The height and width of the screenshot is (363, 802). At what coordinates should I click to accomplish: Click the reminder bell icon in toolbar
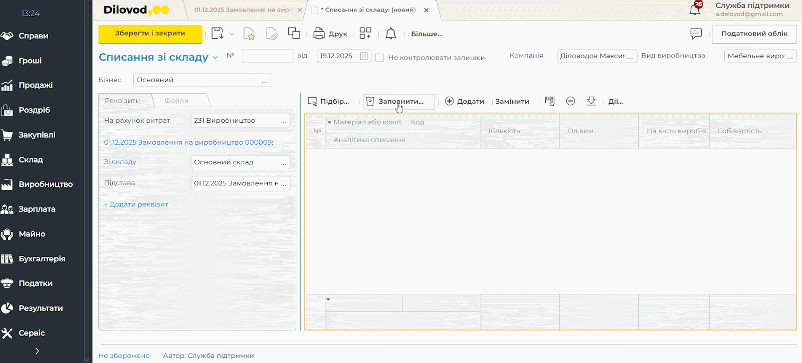391,34
